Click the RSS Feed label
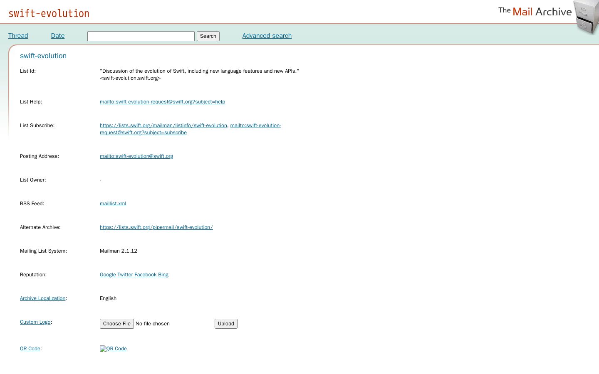599x374 pixels. pyautogui.click(x=32, y=204)
